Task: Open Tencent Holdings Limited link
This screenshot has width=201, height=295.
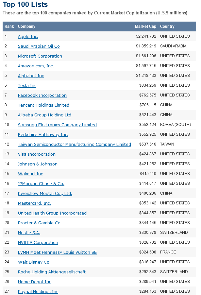Action: [x=43, y=105]
